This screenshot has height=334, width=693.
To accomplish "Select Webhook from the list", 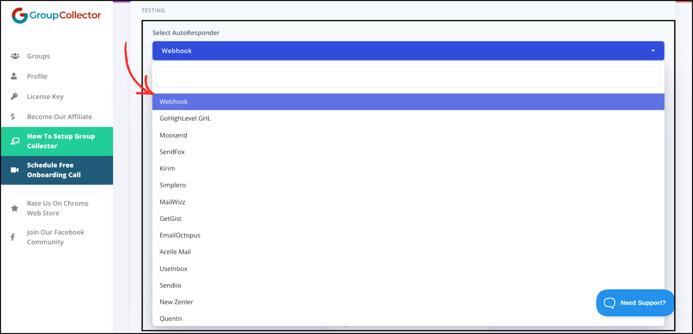I will 408,102.
